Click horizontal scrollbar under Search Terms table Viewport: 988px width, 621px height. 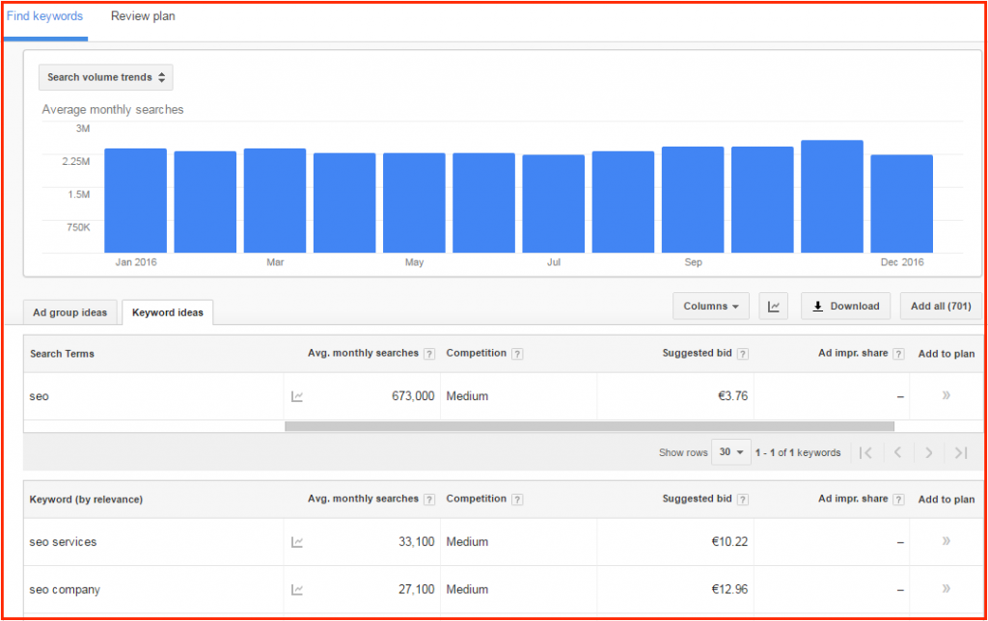coord(590,426)
